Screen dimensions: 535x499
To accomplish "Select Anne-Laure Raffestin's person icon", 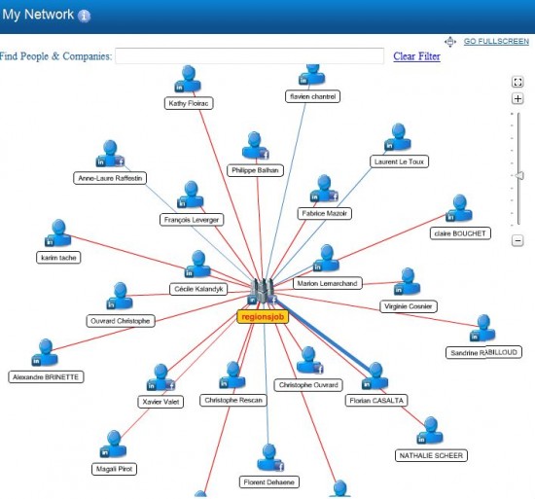I will (110, 154).
